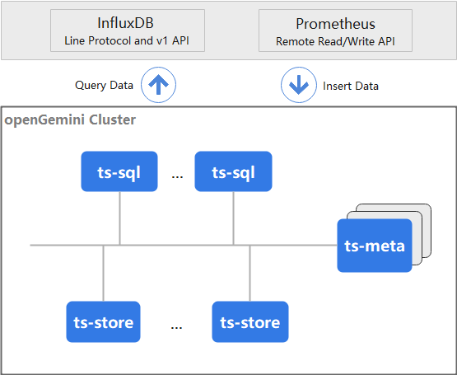Click the InfluxDB box
Screen dimensions: 457x375
pos(128,30)
